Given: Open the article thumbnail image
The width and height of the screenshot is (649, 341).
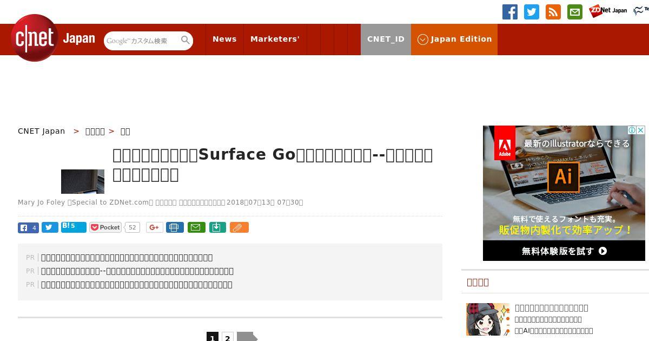Looking at the screenshot, I should click(x=83, y=181).
